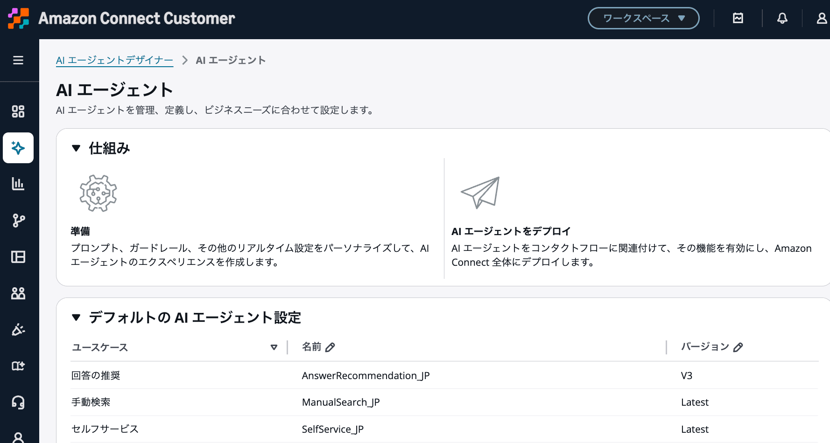Open the hamburger navigation menu
This screenshot has width=830, height=443.
point(18,60)
